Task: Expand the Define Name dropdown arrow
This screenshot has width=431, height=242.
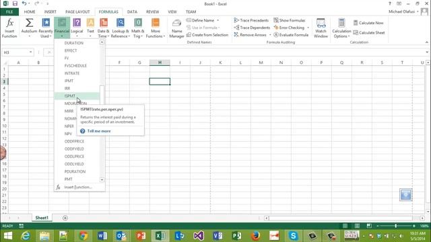Action: 218,20
